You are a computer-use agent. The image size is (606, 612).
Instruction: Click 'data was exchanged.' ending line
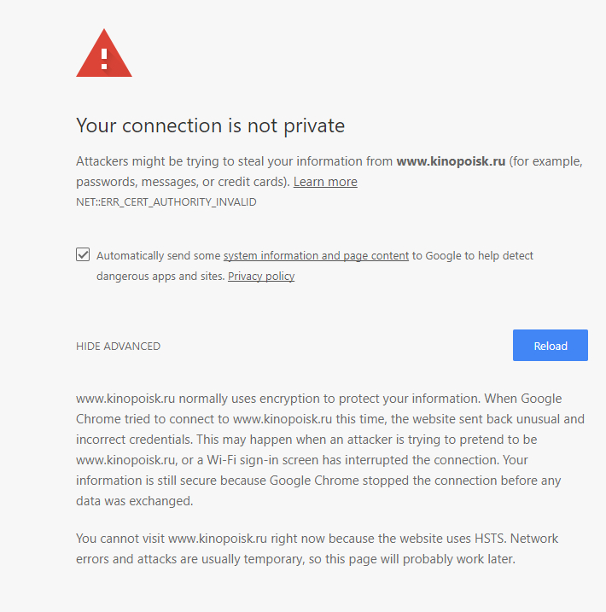134,501
